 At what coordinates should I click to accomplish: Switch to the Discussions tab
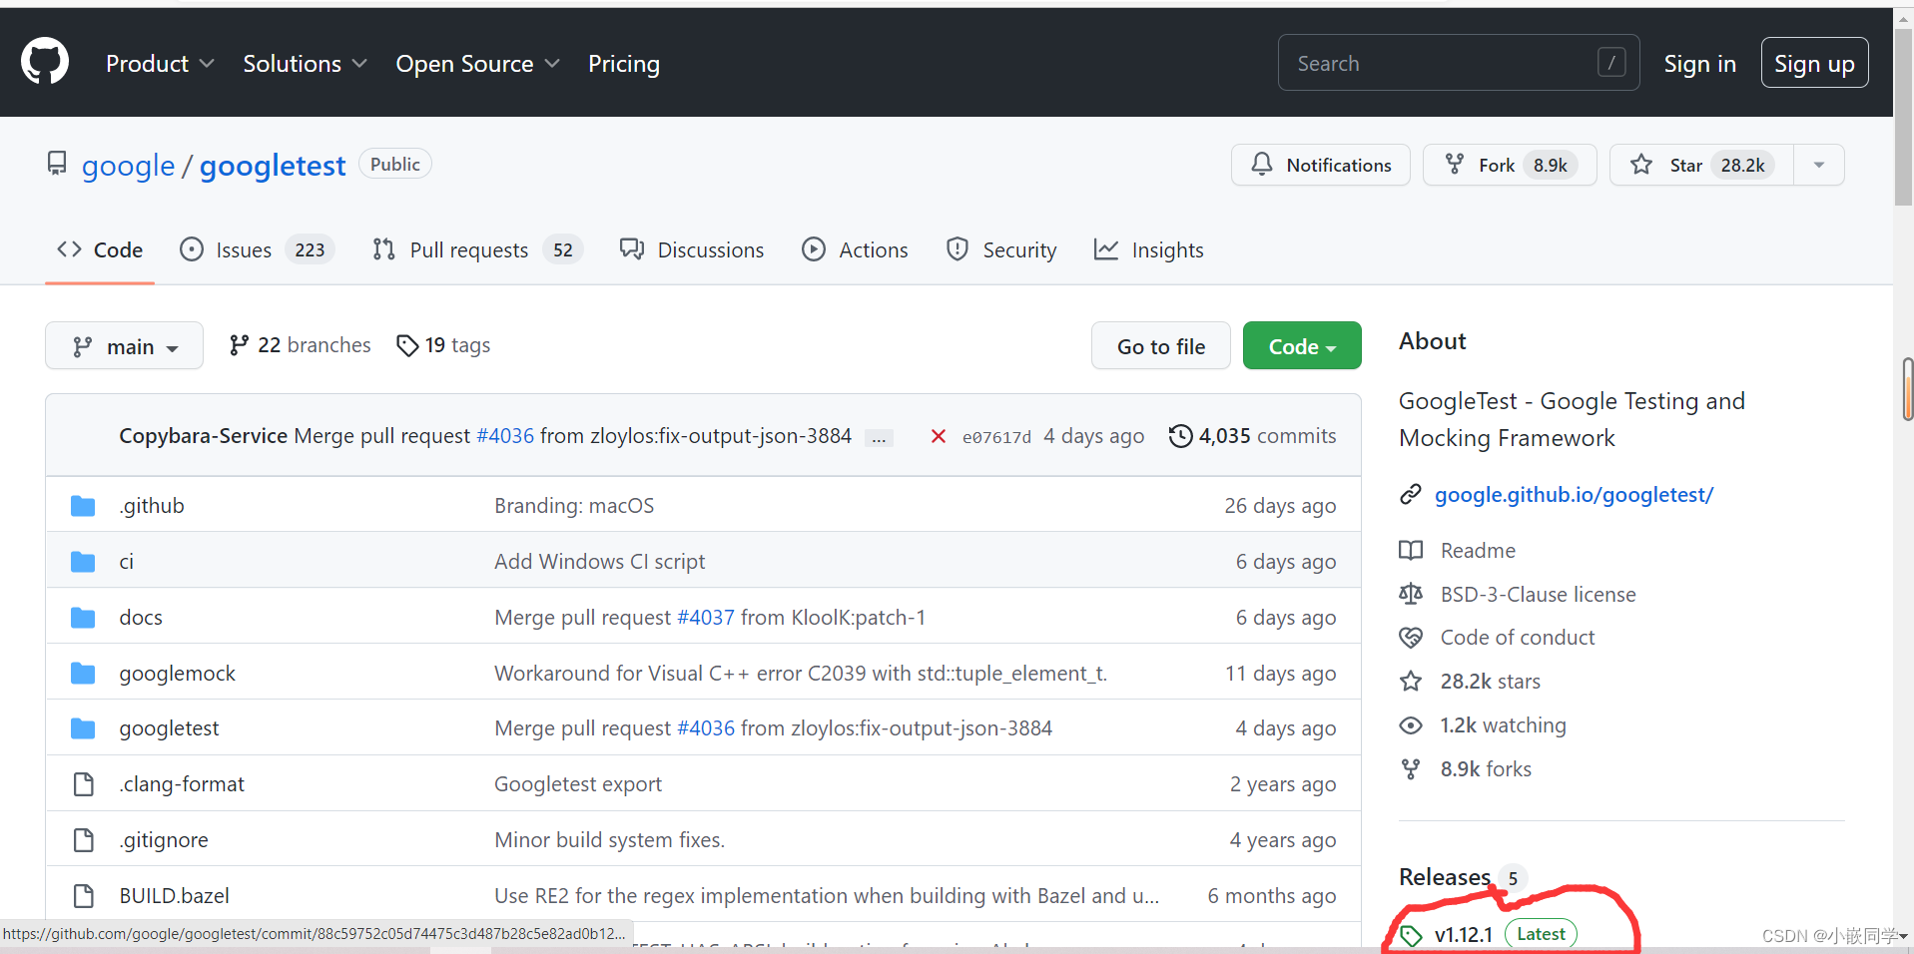coord(692,249)
